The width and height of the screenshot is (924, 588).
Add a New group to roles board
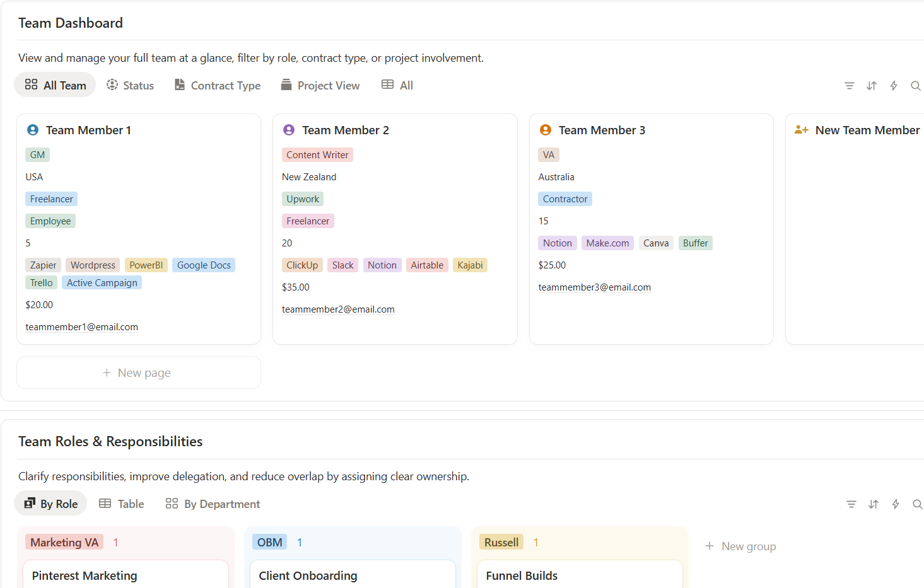coord(740,546)
